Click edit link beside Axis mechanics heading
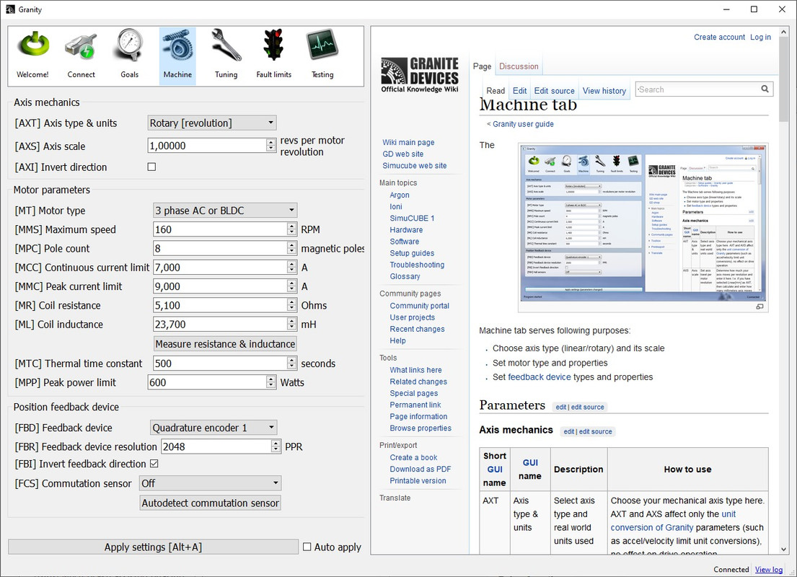This screenshot has height=577, width=797. [x=568, y=431]
